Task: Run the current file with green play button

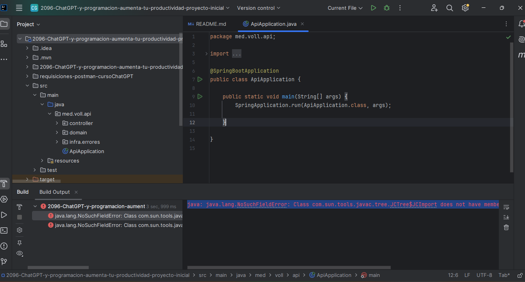Action: click(373, 8)
